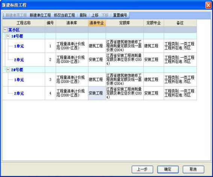Click the 取消 button
The width and height of the screenshot is (213, 177).
(x=193, y=169)
